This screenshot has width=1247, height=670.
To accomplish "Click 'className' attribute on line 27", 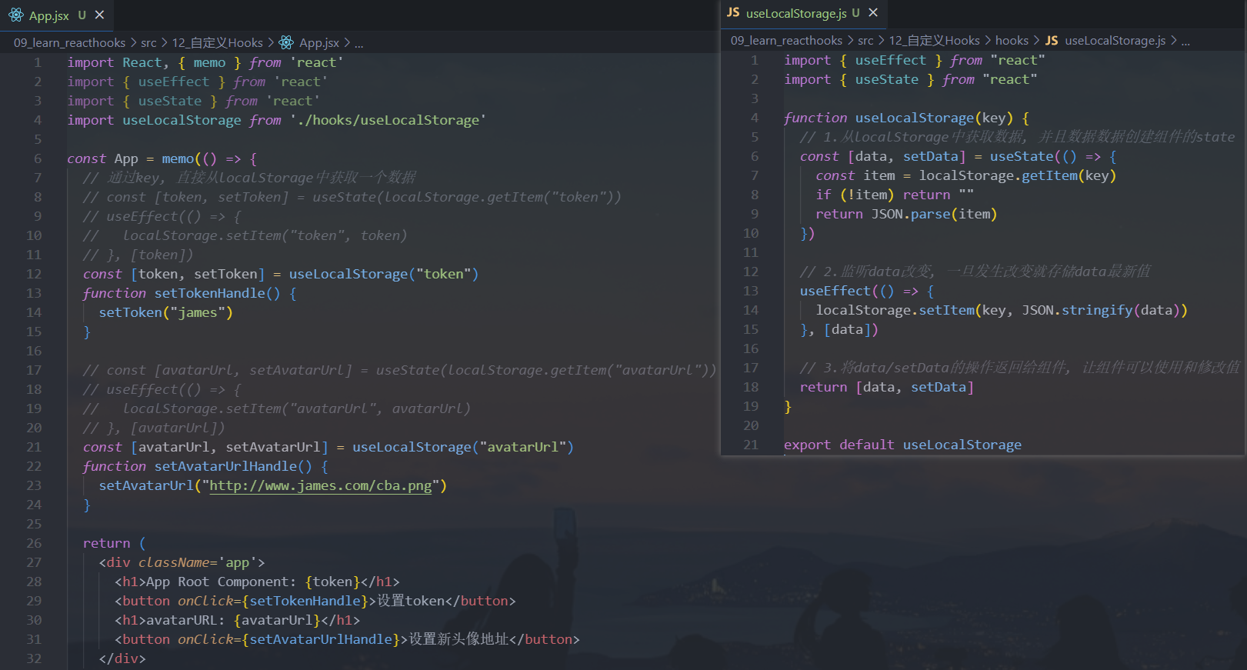I will (174, 562).
